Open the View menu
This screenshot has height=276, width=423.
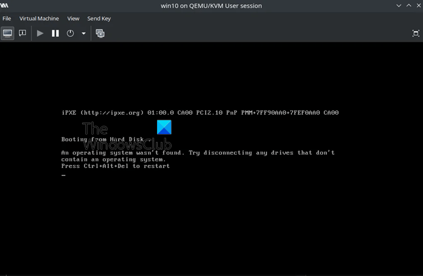tap(73, 19)
